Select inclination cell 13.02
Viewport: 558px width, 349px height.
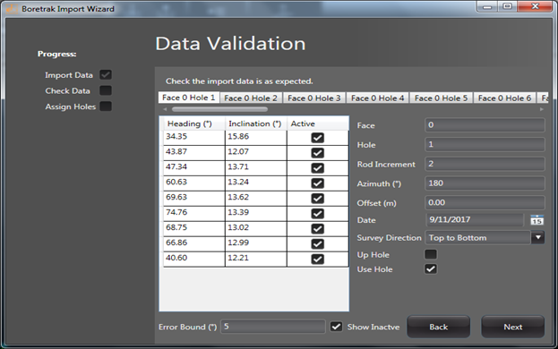pyautogui.click(x=256, y=229)
